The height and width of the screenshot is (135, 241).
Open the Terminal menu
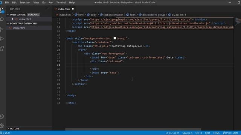click(x=61, y=3)
